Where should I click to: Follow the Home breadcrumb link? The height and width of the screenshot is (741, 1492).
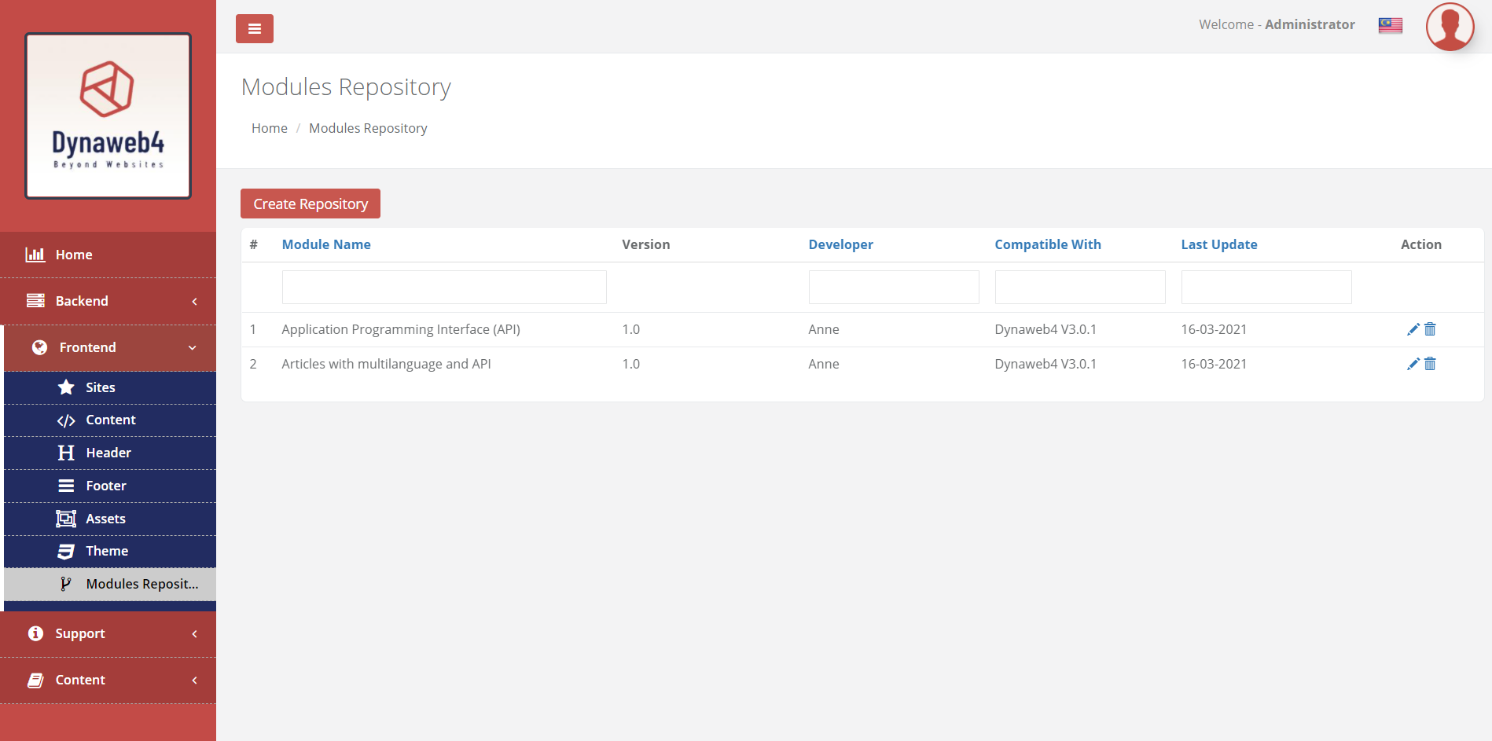tap(269, 128)
